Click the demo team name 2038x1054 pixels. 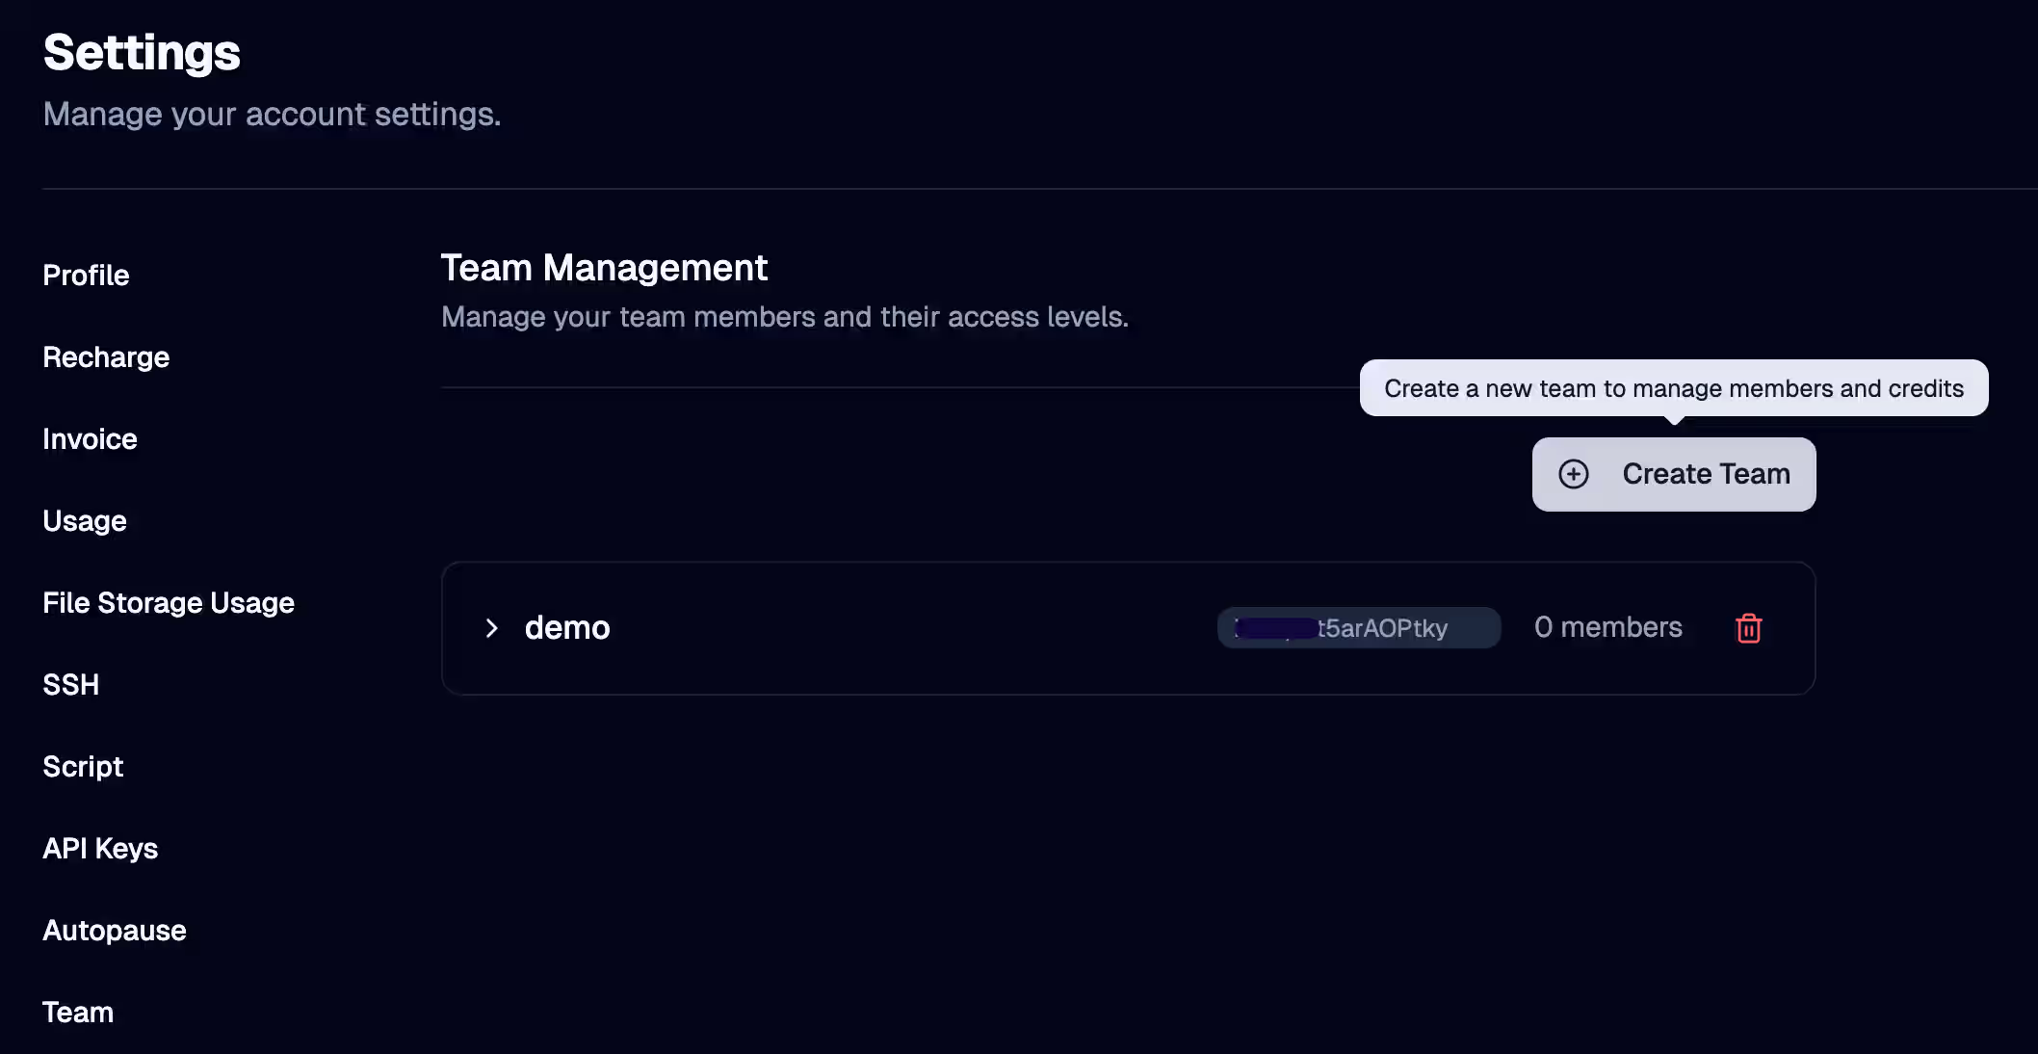pos(567,628)
